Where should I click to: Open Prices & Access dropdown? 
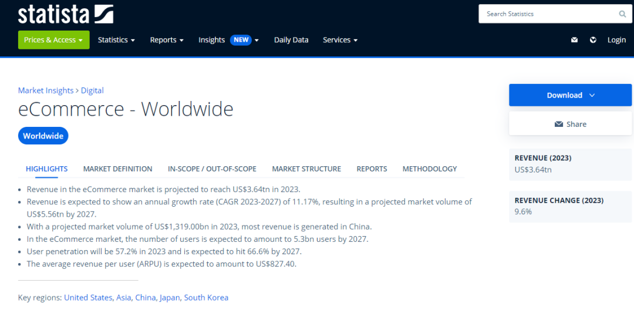[x=54, y=40]
